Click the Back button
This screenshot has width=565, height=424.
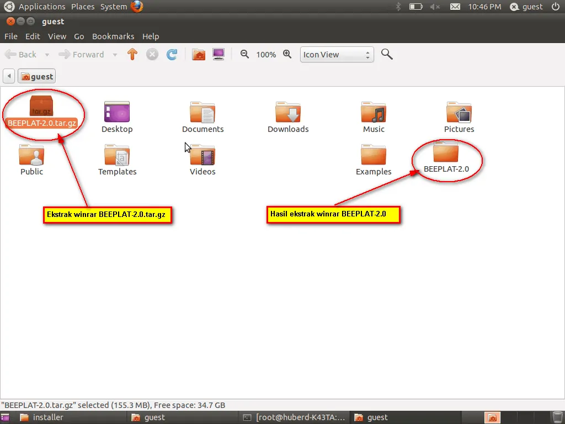point(20,55)
